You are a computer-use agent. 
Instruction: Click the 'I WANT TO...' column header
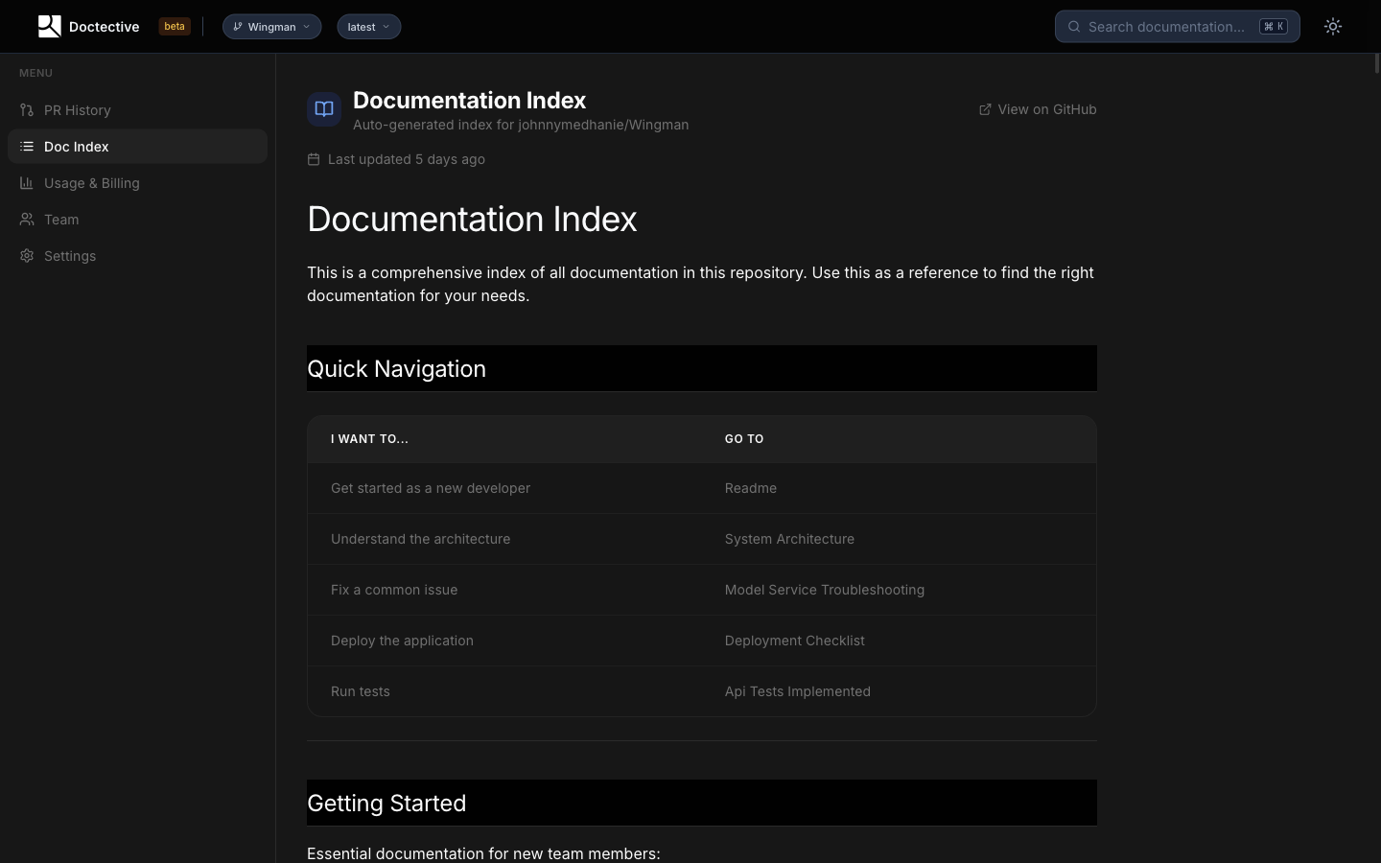pyautogui.click(x=369, y=439)
